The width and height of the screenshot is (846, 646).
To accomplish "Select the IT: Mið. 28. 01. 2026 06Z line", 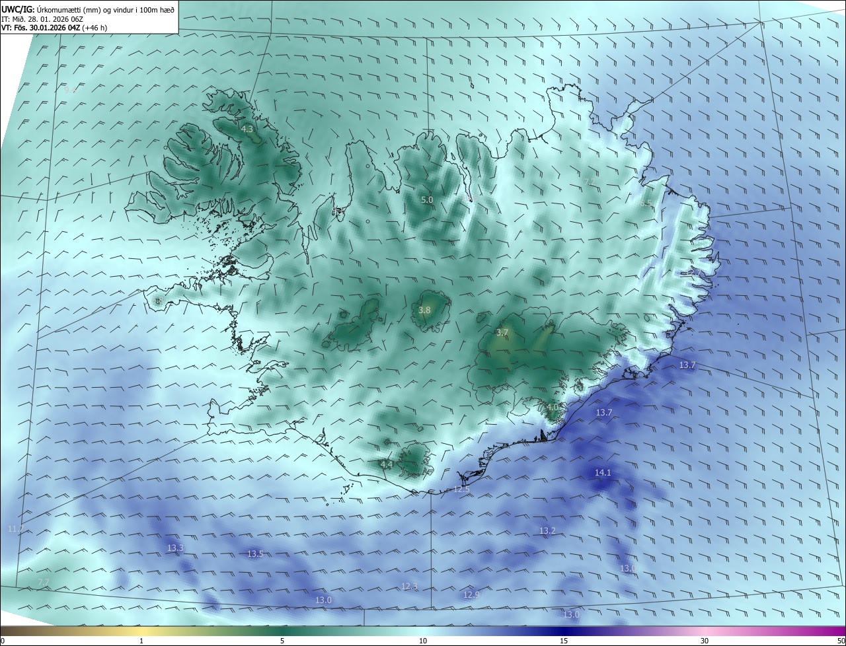I will tap(42, 19).
